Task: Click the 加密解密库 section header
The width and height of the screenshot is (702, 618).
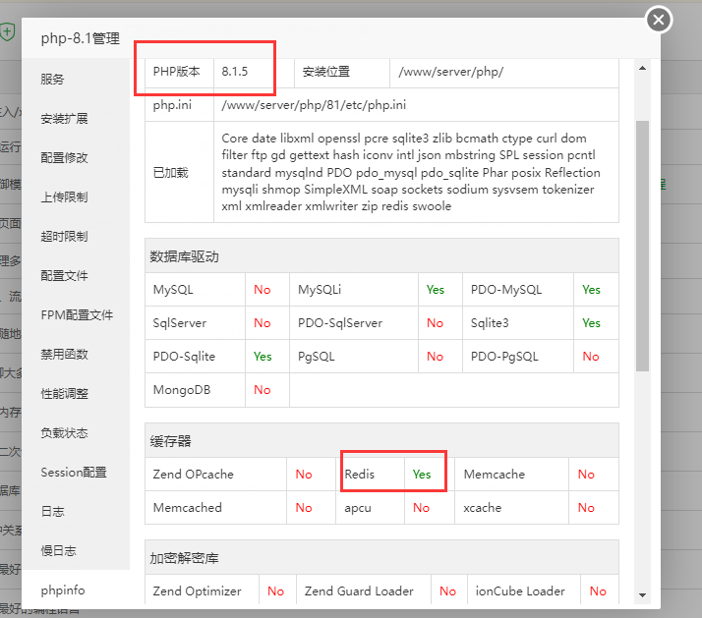Action: click(381, 558)
